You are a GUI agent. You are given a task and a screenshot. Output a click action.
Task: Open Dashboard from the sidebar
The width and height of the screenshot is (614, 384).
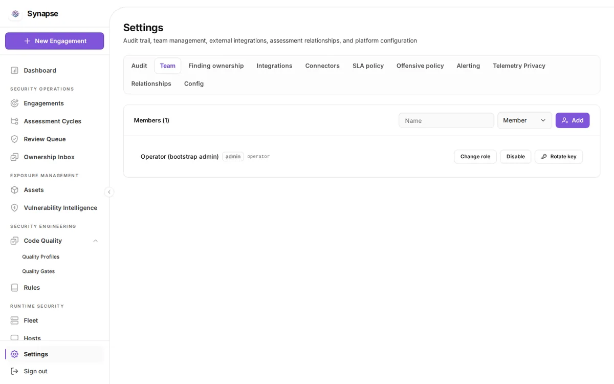(x=54, y=70)
